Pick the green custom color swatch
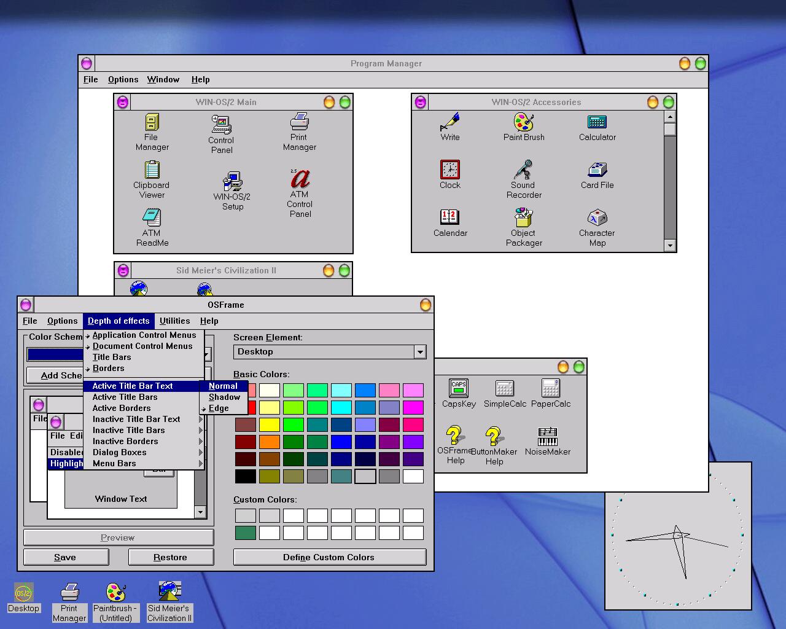This screenshot has height=629, width=786. 245,533
